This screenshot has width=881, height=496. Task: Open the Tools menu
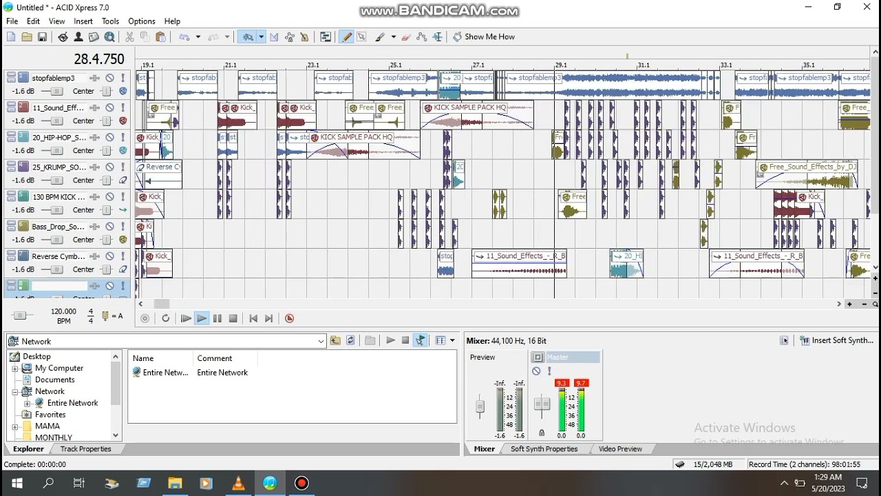[110, 21]
